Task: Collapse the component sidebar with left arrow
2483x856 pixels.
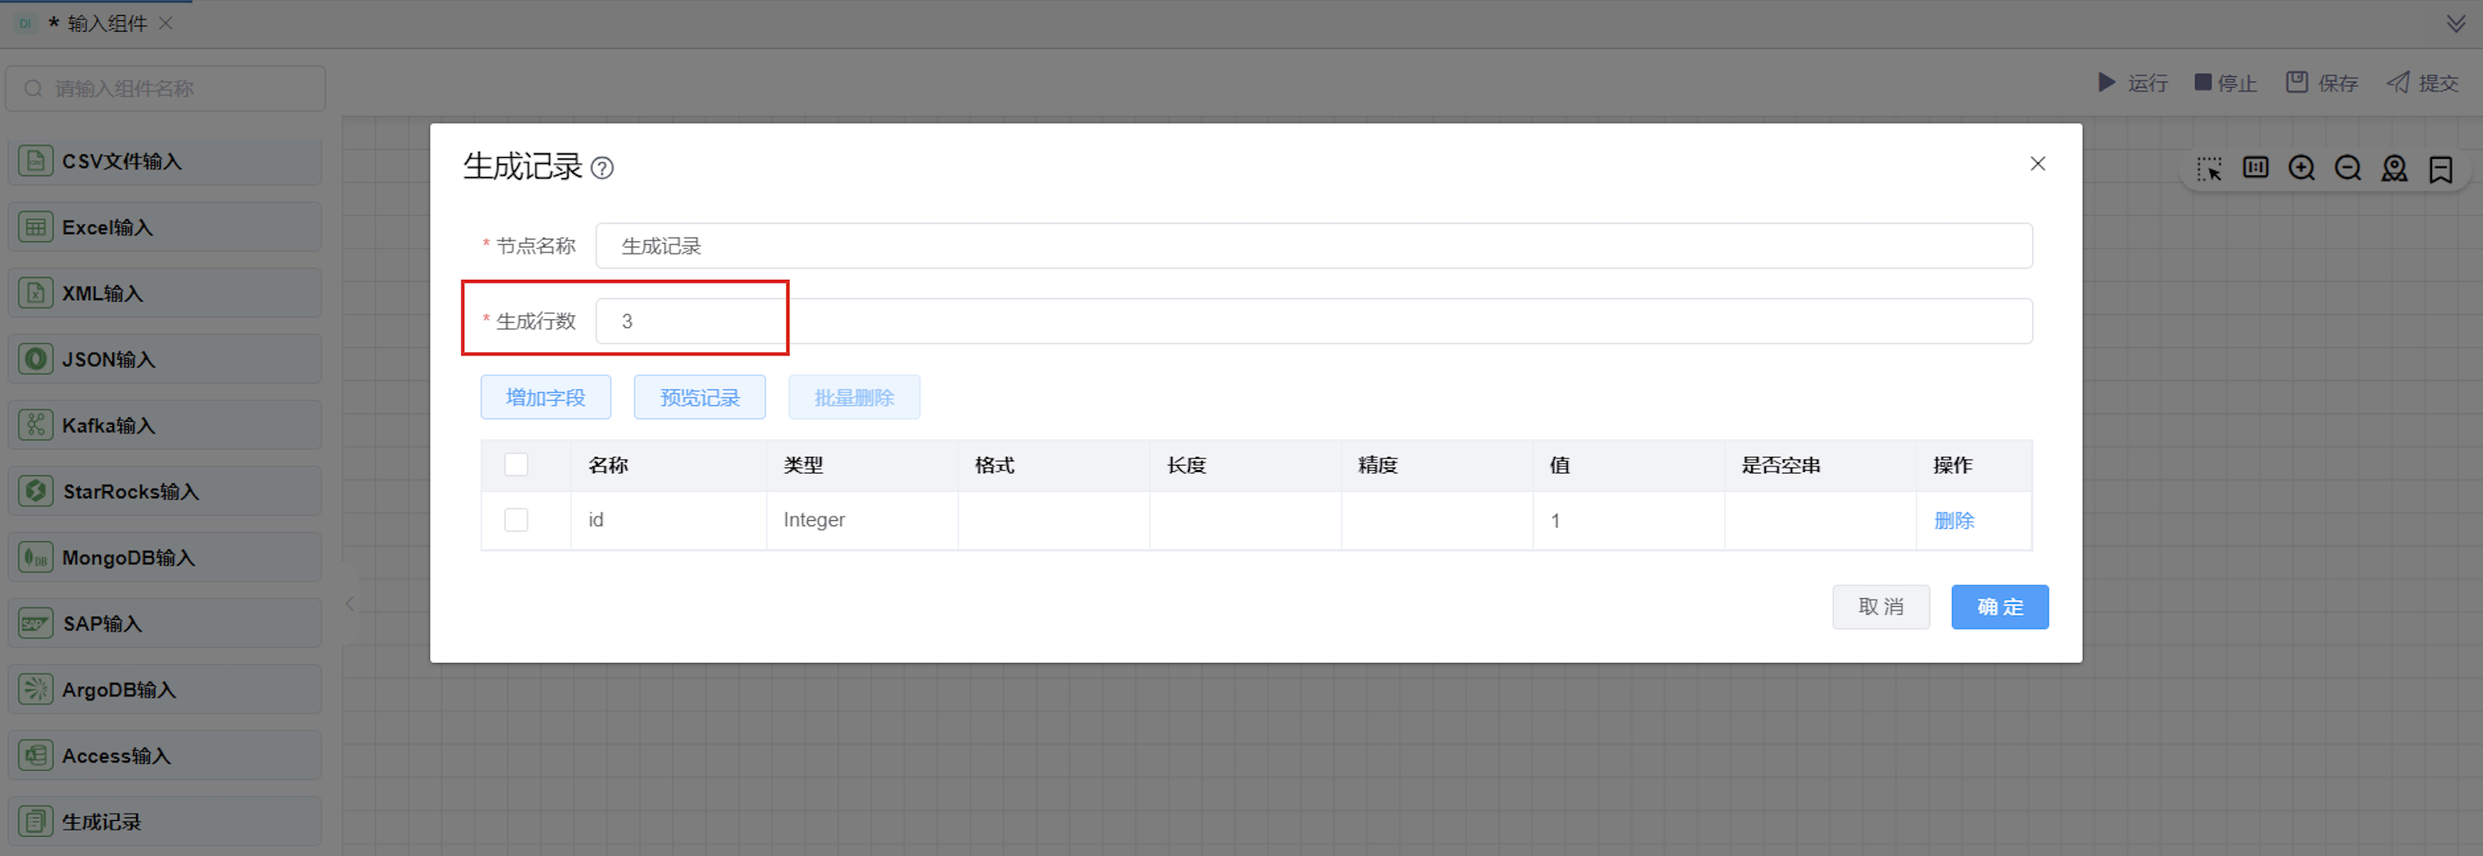Action: click(x=349, y=603)
